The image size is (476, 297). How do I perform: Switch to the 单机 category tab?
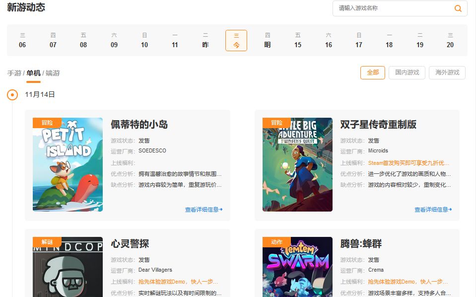(x=33, y=73)
